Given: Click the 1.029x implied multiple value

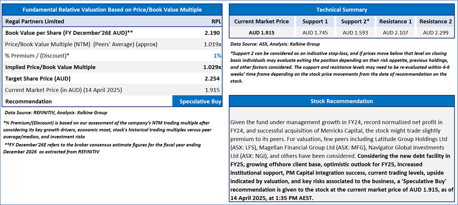Looking at the screenshot, I should (x=211, y=67).
